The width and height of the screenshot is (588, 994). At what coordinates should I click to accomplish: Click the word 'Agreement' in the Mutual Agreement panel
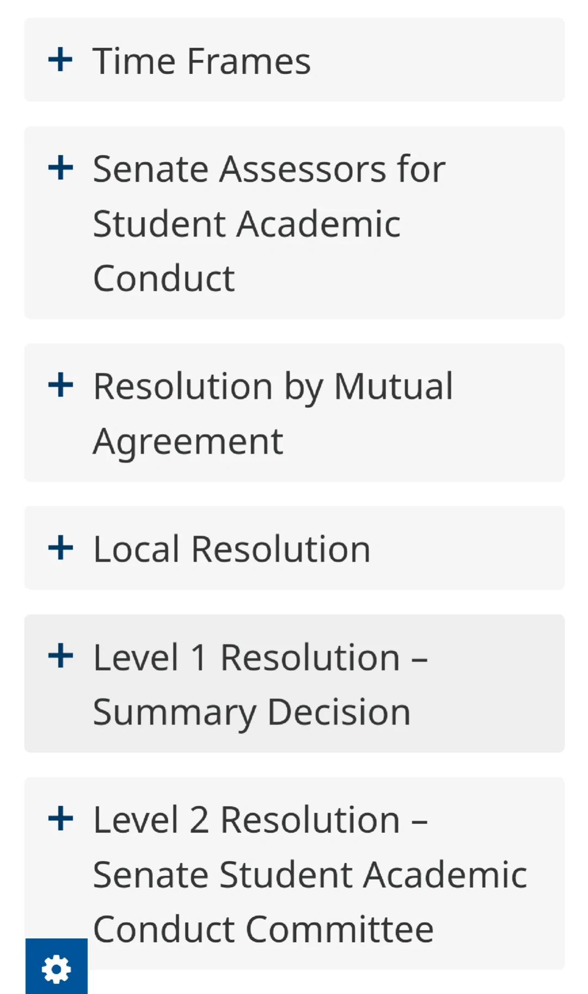[188, 442]
